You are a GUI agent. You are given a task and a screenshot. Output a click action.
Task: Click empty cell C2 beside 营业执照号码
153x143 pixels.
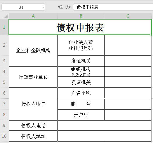(x=128, y=45)
